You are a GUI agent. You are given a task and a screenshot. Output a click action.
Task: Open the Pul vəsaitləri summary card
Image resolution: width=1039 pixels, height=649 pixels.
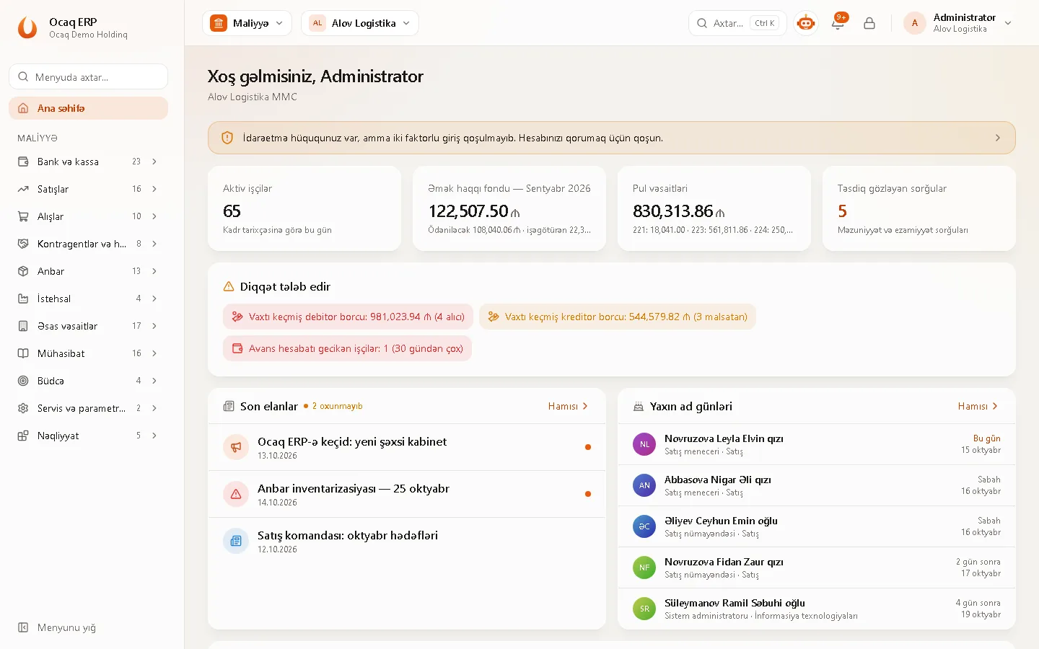[714, 208]
